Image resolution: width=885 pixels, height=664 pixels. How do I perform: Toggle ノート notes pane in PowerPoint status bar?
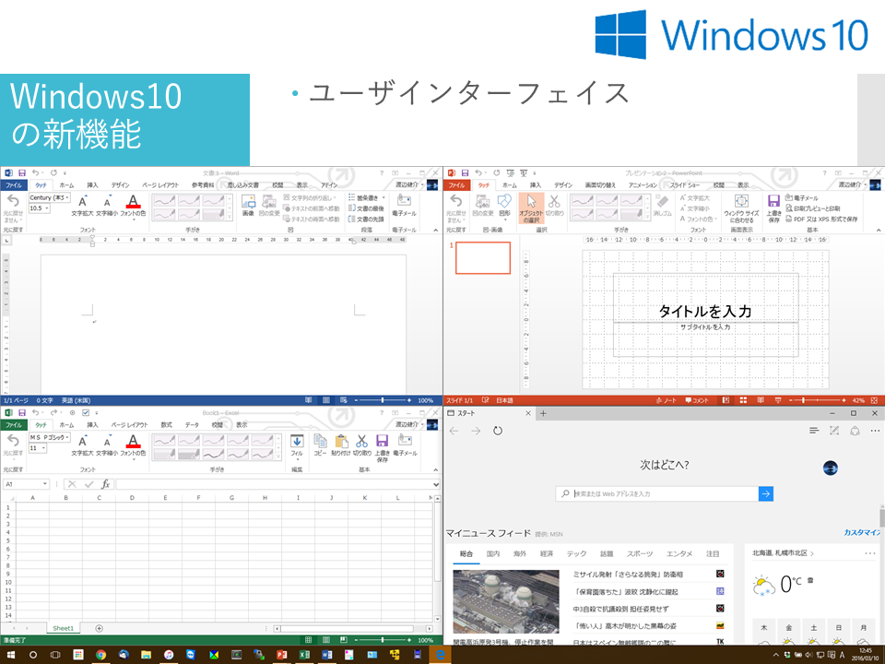point(666,400)
